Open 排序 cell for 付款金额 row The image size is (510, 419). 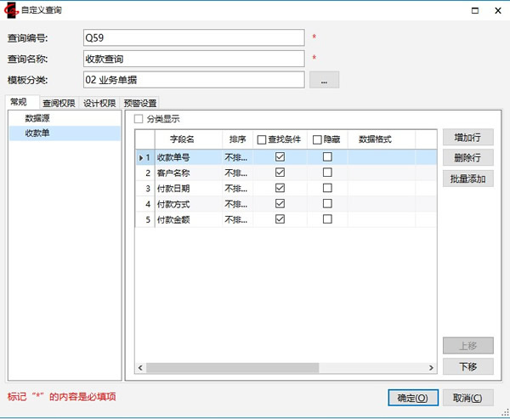pos(236,218)
